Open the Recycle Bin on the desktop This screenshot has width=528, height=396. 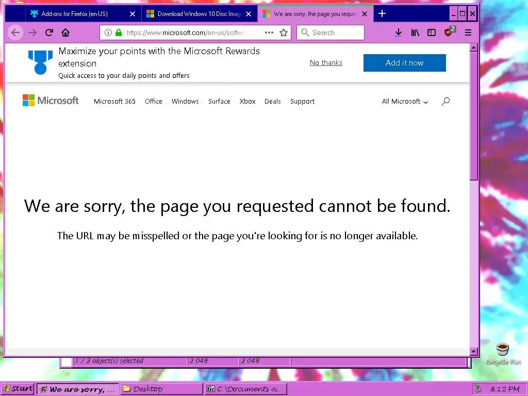503,354
